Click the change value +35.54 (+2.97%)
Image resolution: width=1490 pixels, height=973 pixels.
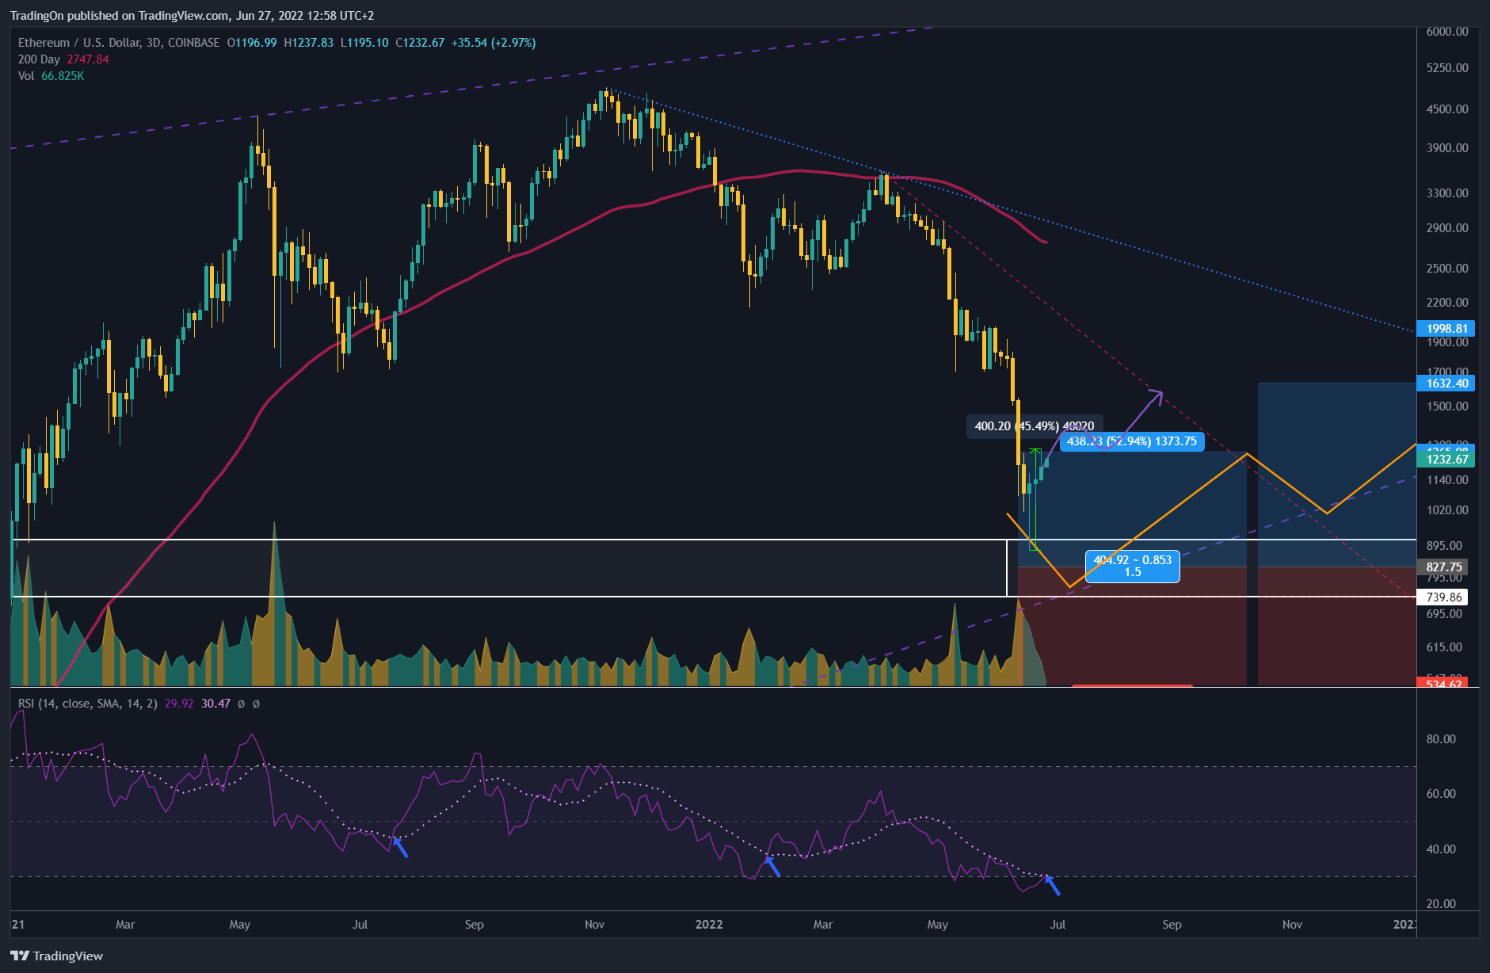[493, 43]
